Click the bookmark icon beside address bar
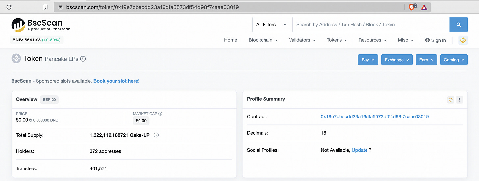This screenshot has height=181, width=479. pyautogui.click(x=46, y=7)
